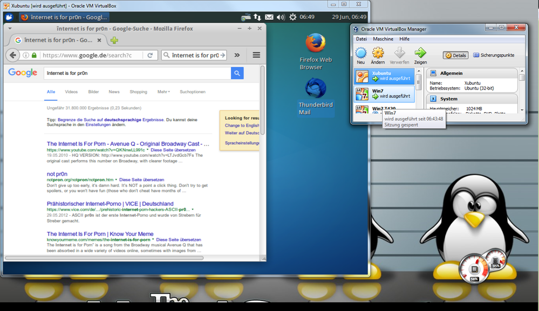
Task: Open dropdown arrow beside the notpron.org result URL
Action: click(x=116, y=179)
